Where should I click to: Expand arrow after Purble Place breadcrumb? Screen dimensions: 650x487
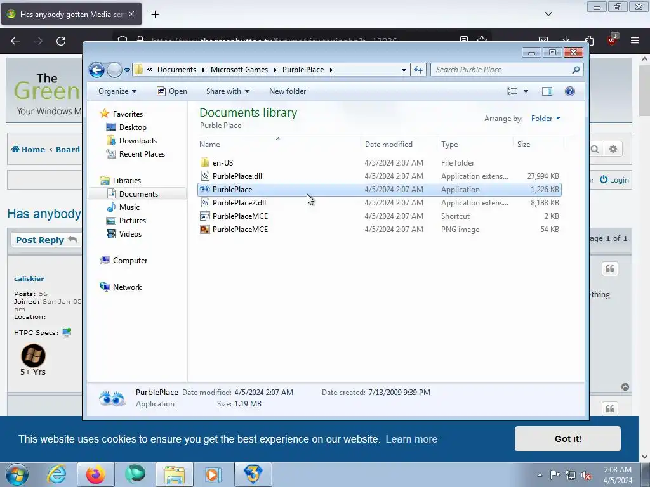pos(331,70)
